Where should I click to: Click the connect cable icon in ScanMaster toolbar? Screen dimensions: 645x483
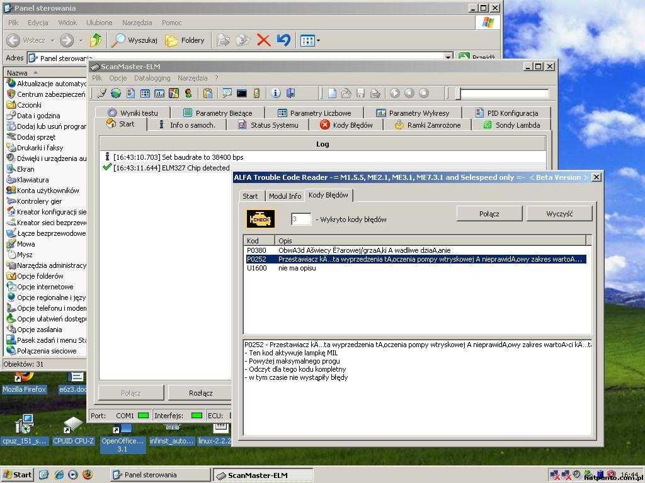coord(101,93)
